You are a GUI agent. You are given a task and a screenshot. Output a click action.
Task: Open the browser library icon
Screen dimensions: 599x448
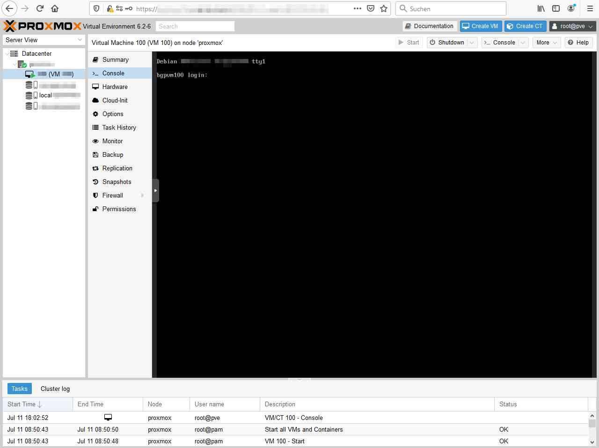[541, 8]
